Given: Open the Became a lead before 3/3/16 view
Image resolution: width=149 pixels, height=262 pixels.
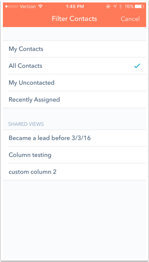Looking at the screenshot, I should click(74, 138).
